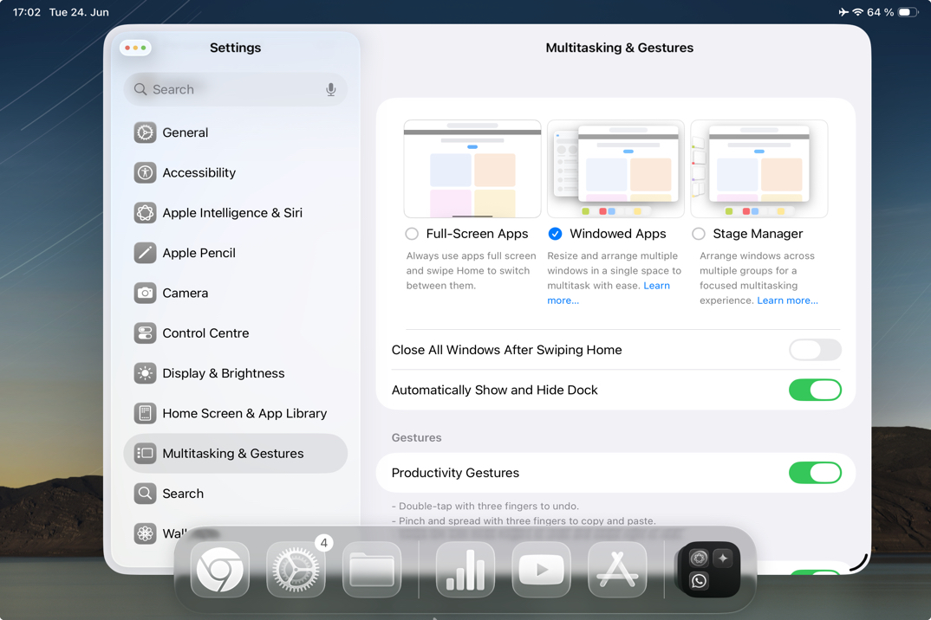
Task: Select Full-Screen Apps mode
Action: coord(411,233)
